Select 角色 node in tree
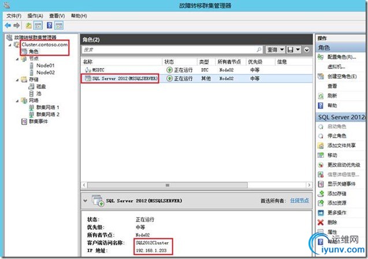368x259 pixels. coord(34,51)
